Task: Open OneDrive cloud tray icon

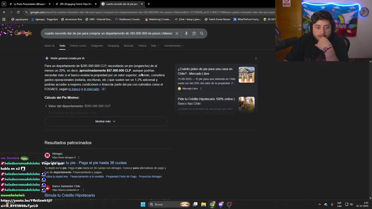Action: pos(326,204)
